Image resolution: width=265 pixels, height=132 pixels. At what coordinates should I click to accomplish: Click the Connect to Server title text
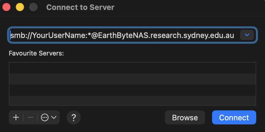point(80,7)
